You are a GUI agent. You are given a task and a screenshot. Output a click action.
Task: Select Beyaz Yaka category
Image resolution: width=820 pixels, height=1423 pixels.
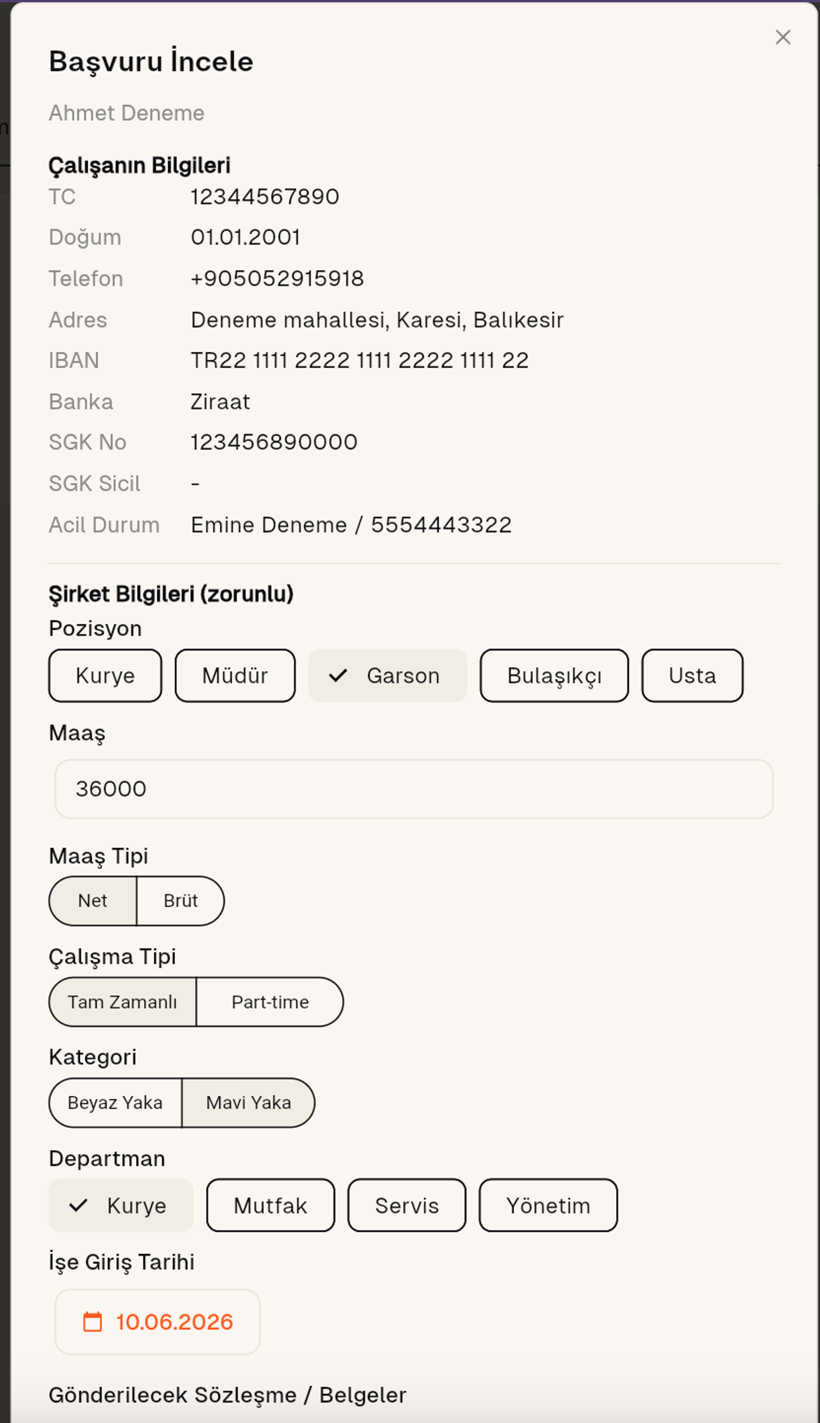115,1103
